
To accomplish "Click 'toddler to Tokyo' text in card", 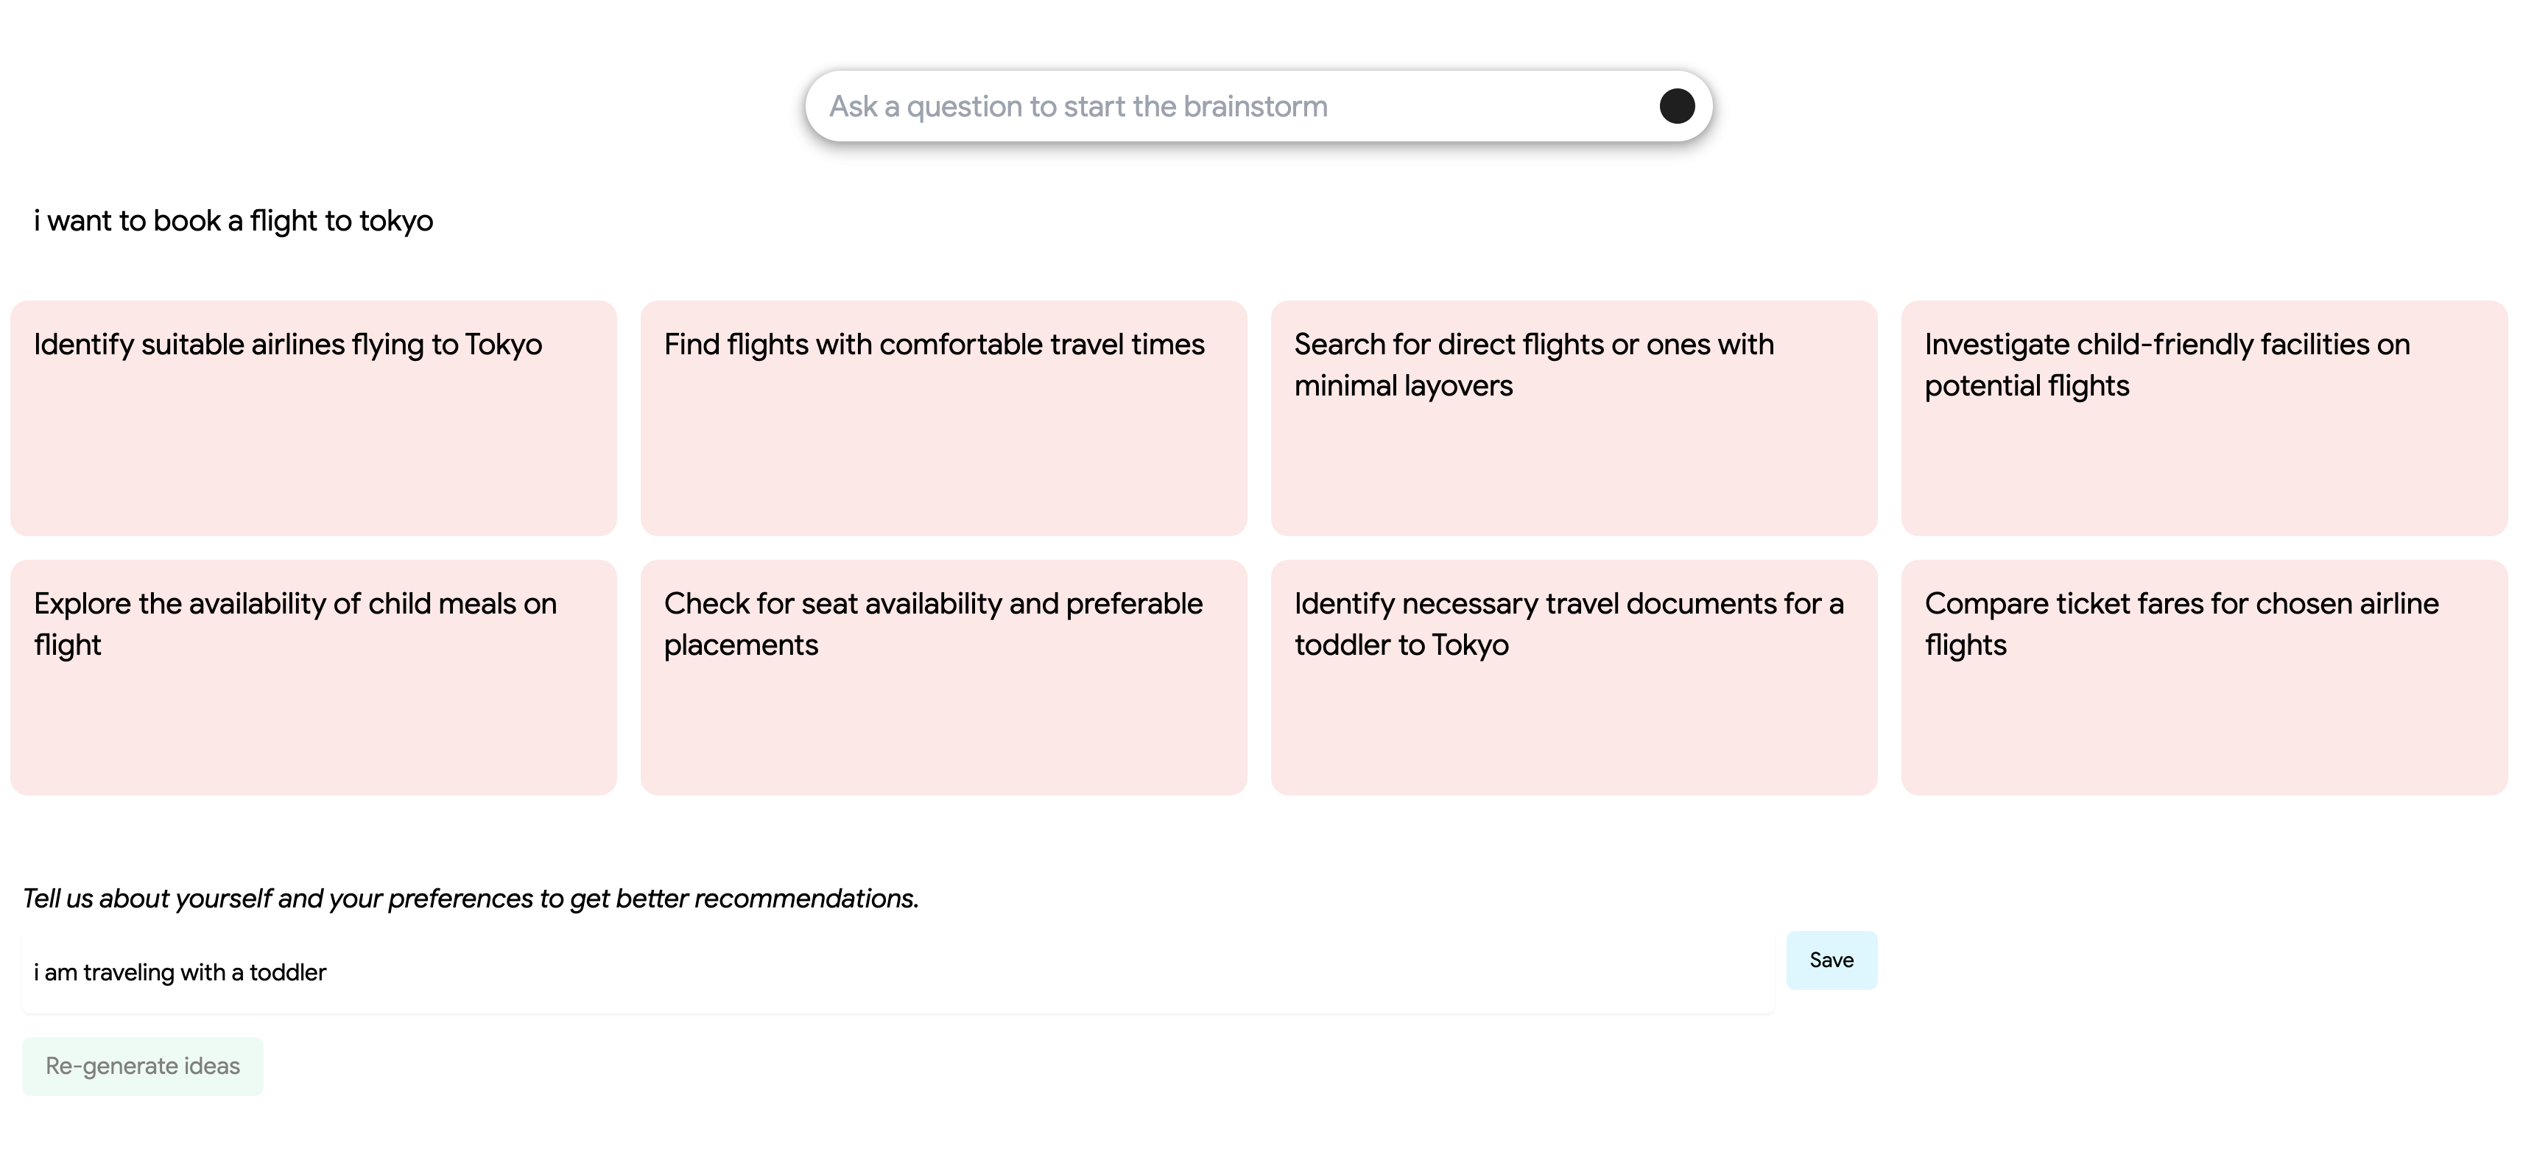I will coord(1401,645).
